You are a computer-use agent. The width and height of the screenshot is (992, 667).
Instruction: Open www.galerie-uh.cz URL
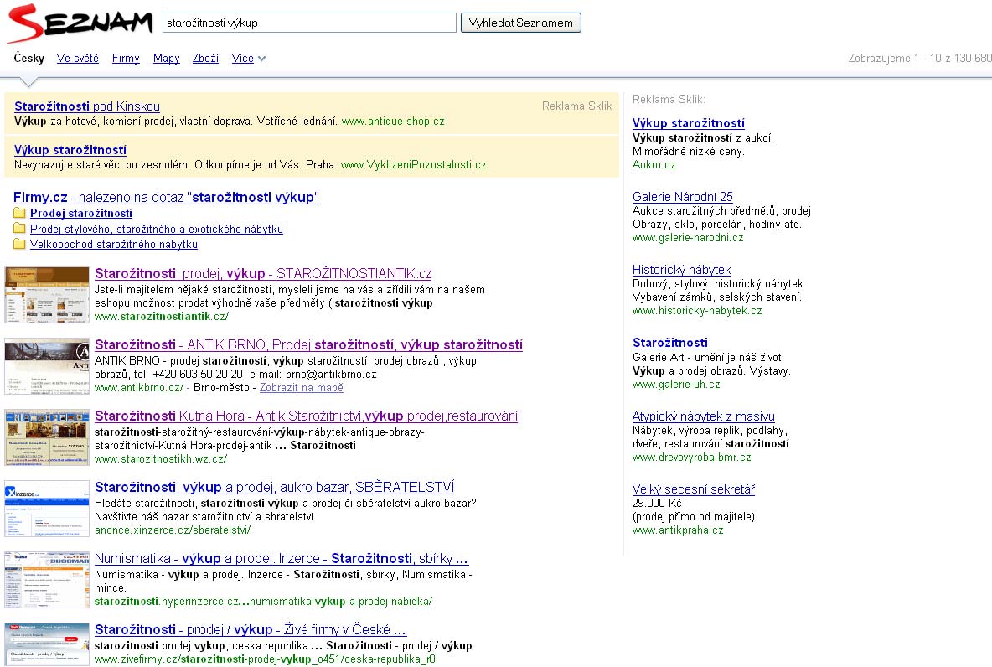676,384
